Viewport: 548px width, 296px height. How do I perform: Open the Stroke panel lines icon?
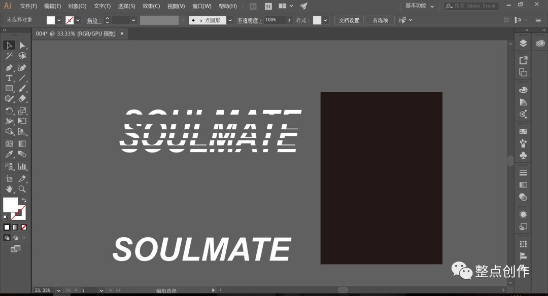[x=523, y=173]
